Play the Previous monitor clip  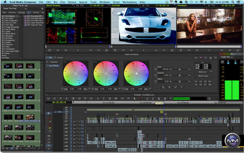(x=209, y=50)
